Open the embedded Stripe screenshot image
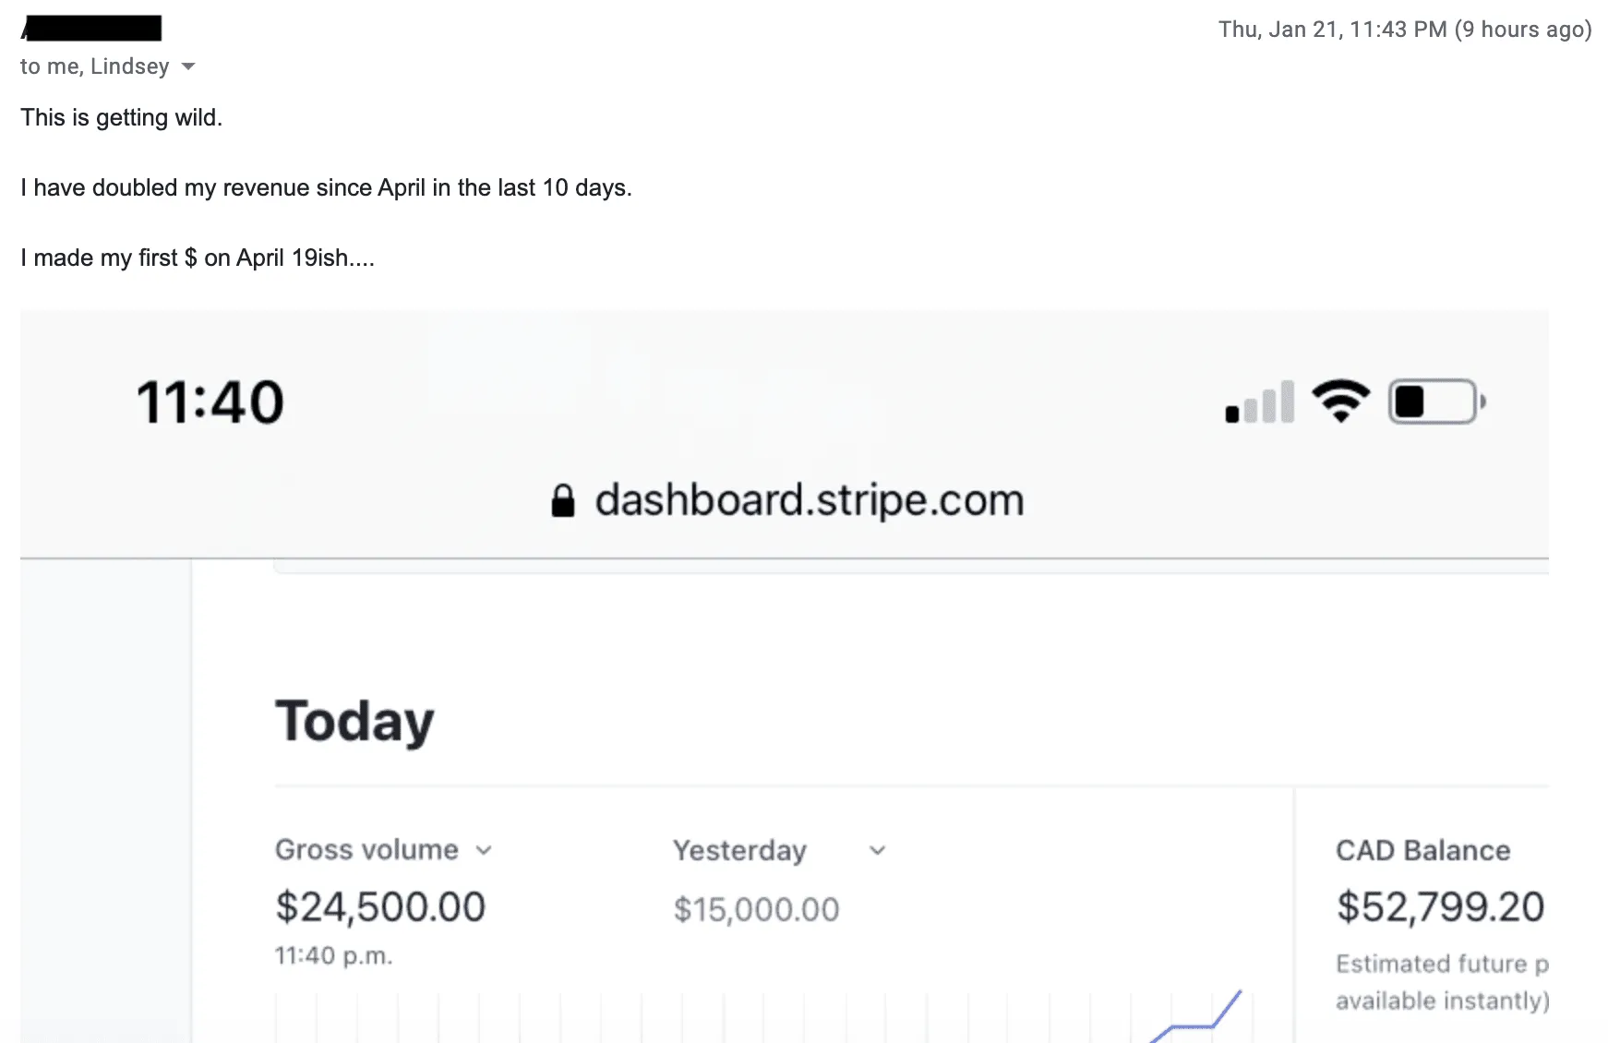1608x1043 pixels. (x=785, y=677)
